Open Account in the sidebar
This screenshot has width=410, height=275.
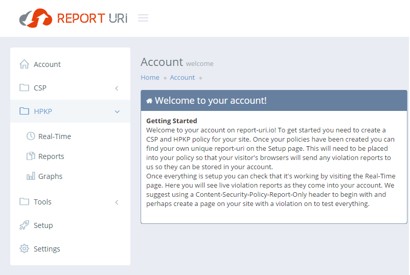pyautogui.click(x=70, y=64)
